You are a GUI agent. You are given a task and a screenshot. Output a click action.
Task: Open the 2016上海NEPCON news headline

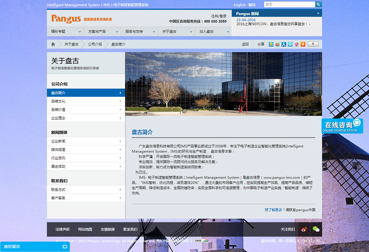pyautogui.click(x=273, y=24)
